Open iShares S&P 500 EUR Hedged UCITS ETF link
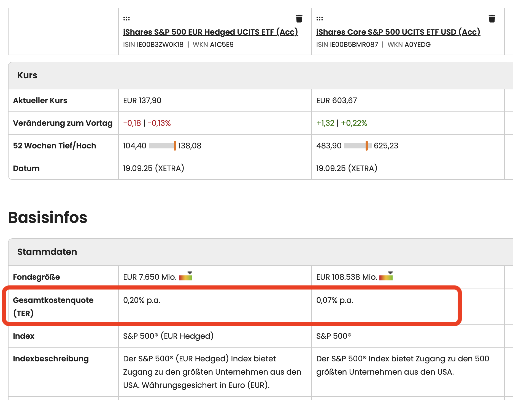This screenshot has height=400, width=513. [210, 32]
